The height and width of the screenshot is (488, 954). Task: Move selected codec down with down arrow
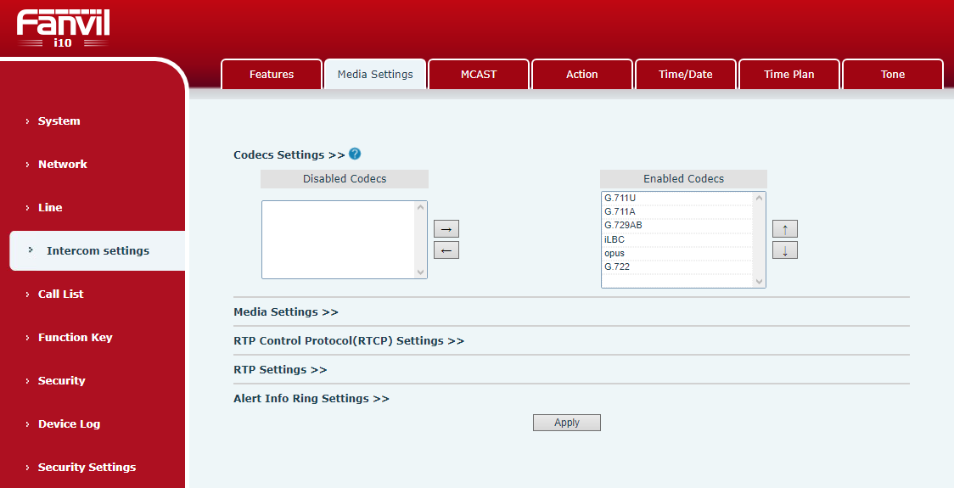click(784, 250)
